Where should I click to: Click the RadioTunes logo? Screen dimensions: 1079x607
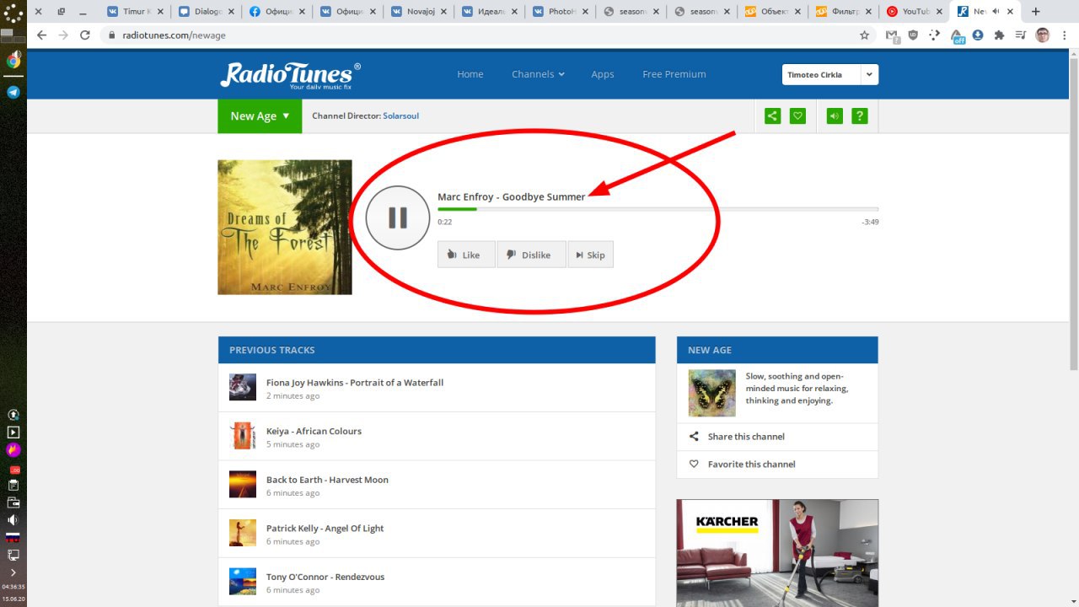coord(290,75)
